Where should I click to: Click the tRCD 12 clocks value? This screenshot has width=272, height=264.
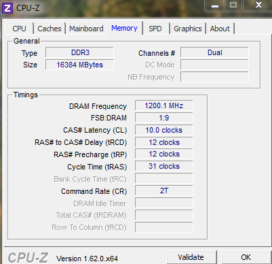click(164, 142)
